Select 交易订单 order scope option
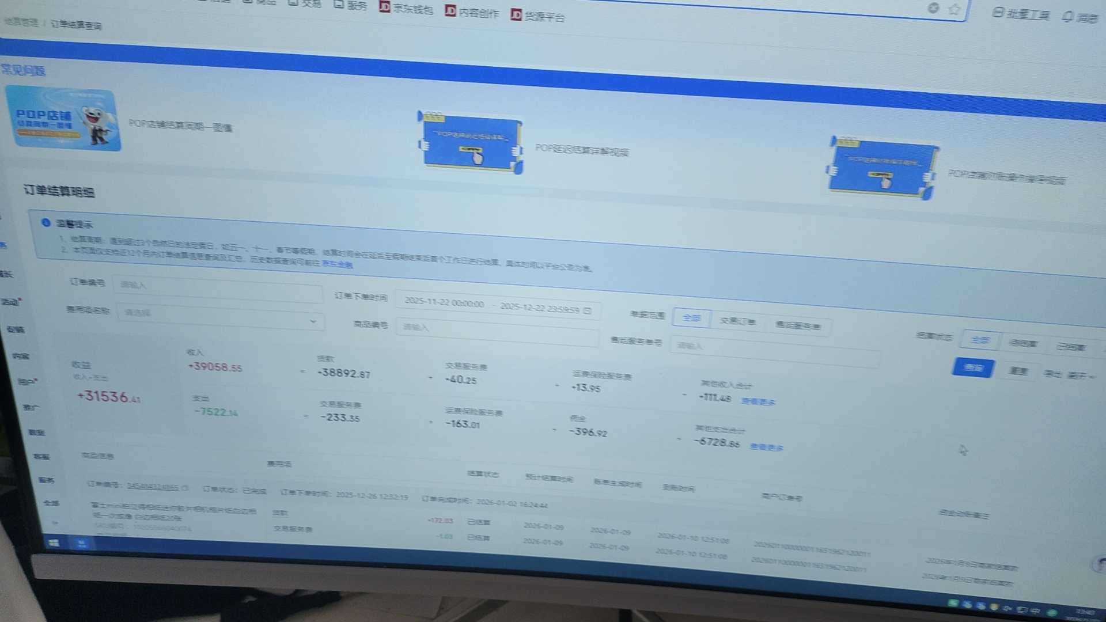This screenshot has height=622, width=1106. 738,321
